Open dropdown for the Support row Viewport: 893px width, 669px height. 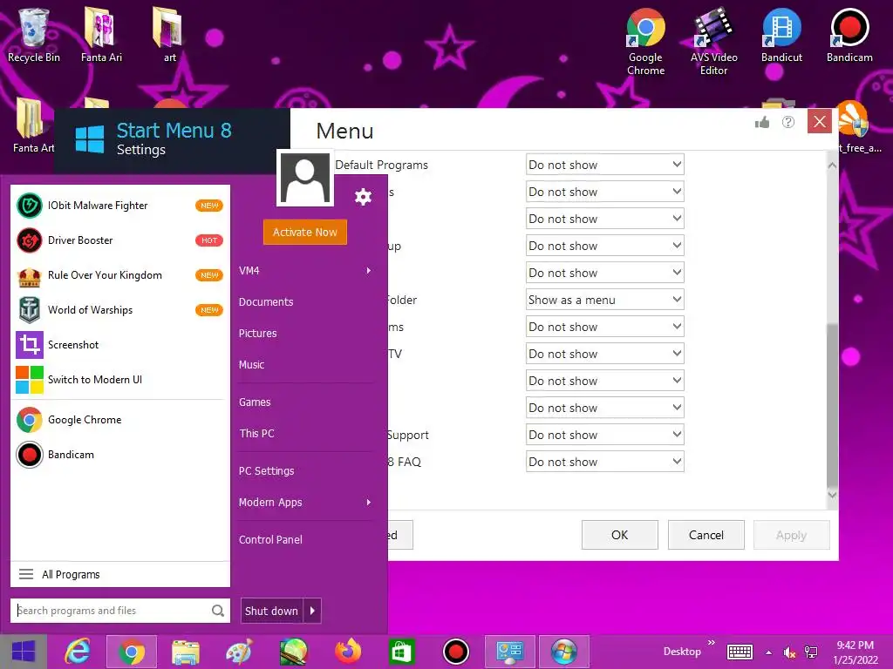605,435
